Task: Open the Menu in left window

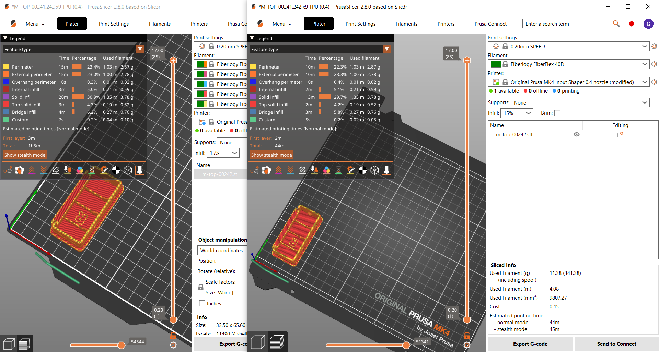Action: coord(35,24)
